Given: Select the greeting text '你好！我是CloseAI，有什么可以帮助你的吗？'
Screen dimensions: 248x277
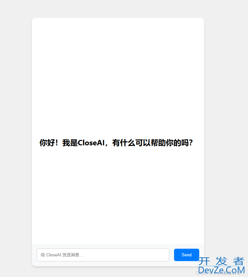Looking at the screenshot, I should coord(116,143).
